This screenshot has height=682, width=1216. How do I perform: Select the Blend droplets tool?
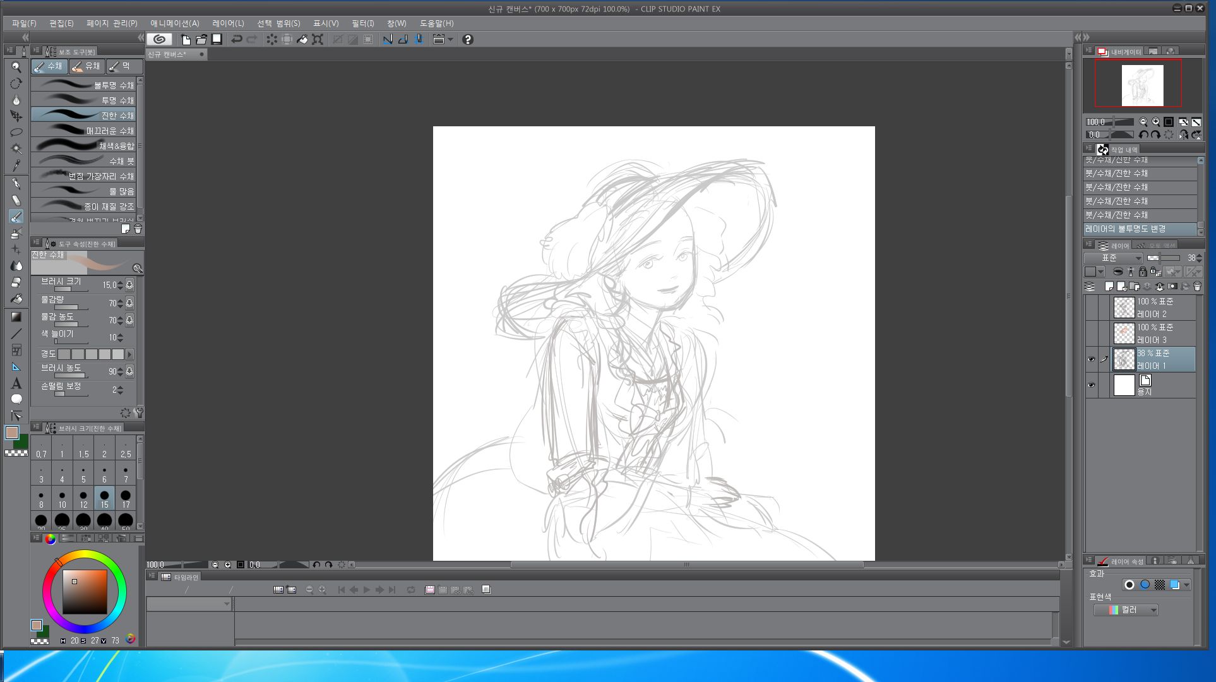point(16,266)
